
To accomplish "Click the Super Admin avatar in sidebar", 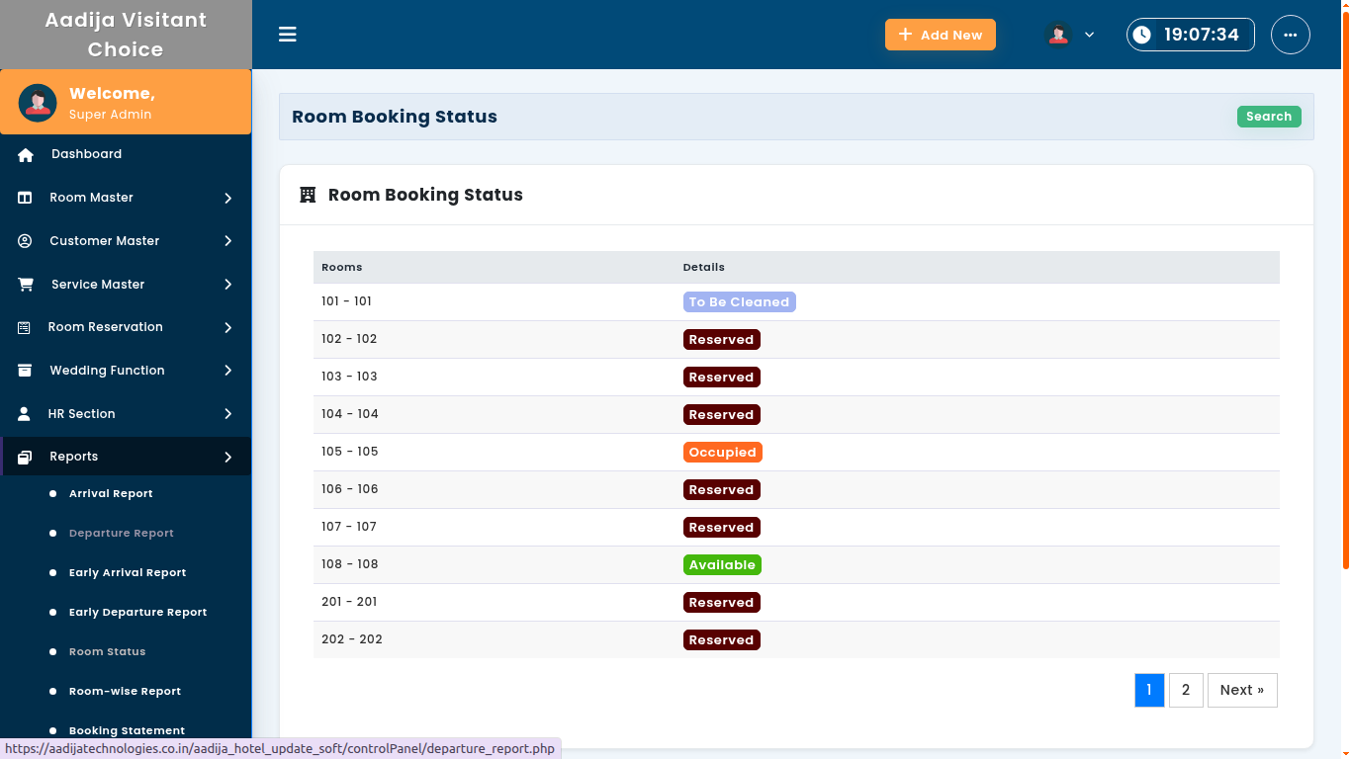I will (x=38, y=103).
